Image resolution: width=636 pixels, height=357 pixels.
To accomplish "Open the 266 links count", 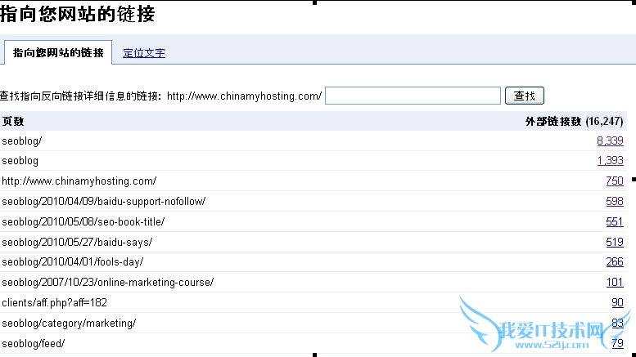I will 615,262.
